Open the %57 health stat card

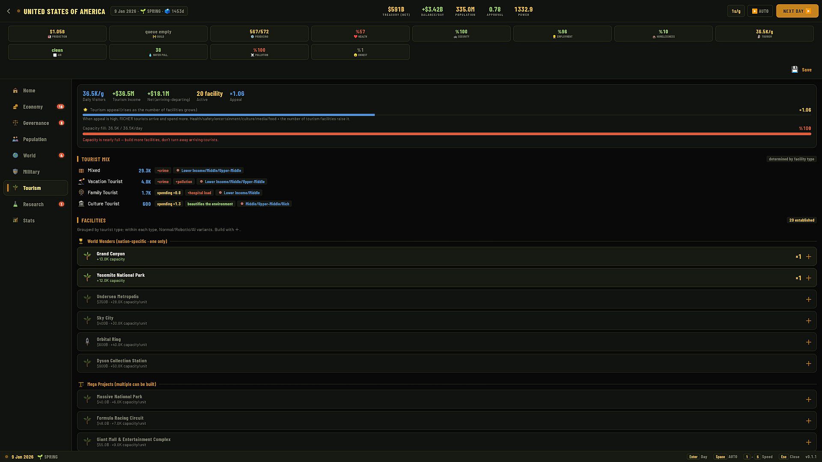[x=360, y=33]
